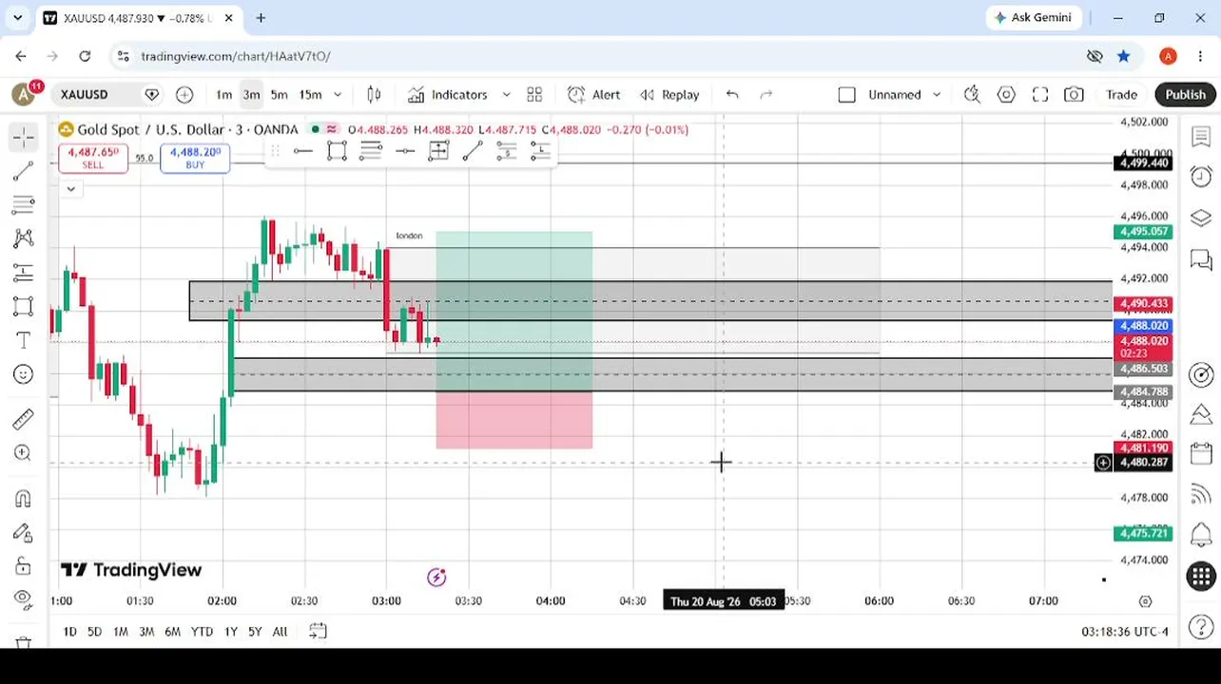The image size is (1221, 684).
Task: Open the patterns tool in left sidebar
Action: click(x=24, y=238)
